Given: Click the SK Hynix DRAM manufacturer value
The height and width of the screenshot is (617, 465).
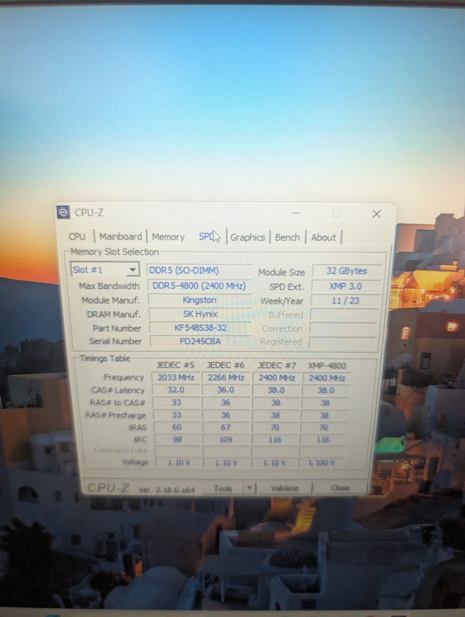Looking at the screenshot, I should tap(200, 314).
